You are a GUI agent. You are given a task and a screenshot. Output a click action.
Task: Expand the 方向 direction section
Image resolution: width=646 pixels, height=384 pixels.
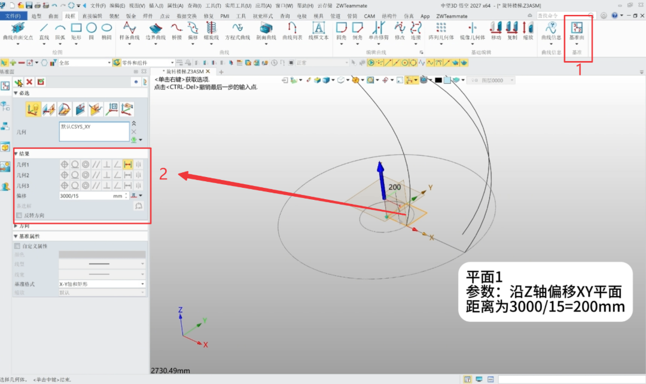click(16, 225)
